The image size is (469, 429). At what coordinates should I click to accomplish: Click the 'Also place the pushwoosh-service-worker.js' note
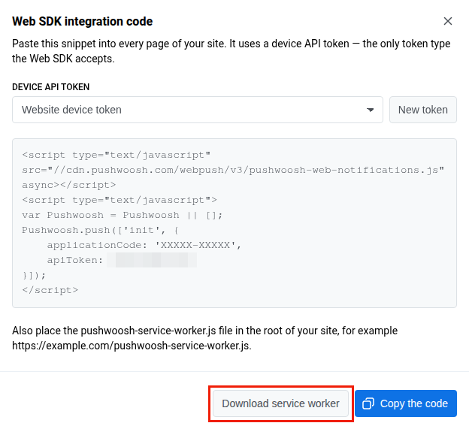click(205, 331)
